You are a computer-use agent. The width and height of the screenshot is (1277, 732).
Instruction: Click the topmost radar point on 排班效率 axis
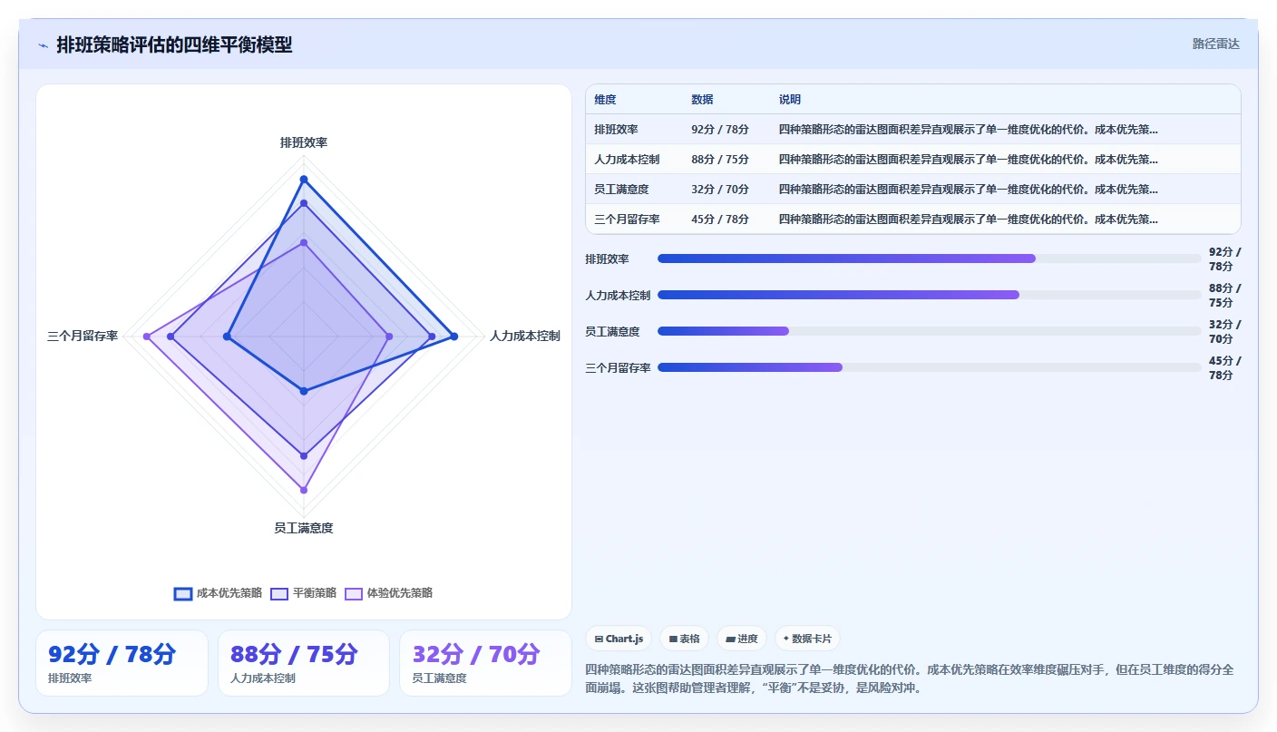tap(304, 180)
